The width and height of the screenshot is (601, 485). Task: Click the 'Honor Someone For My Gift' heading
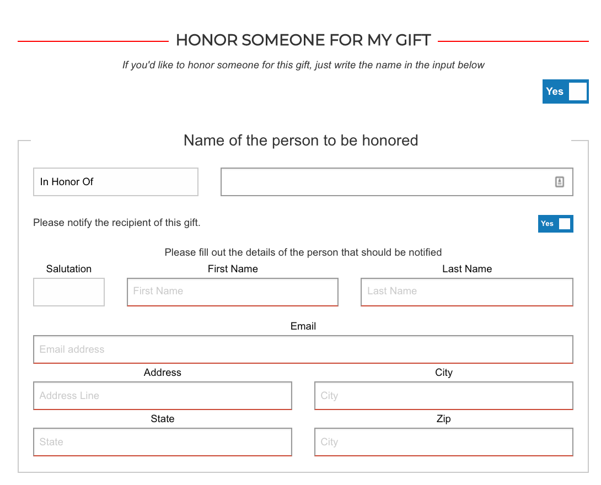(303, 40)
